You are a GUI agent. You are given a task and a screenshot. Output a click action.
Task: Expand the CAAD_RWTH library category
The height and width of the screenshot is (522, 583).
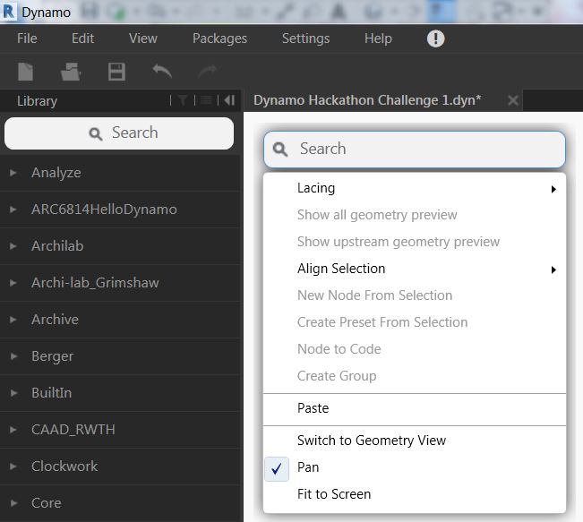tap(121, 430)
